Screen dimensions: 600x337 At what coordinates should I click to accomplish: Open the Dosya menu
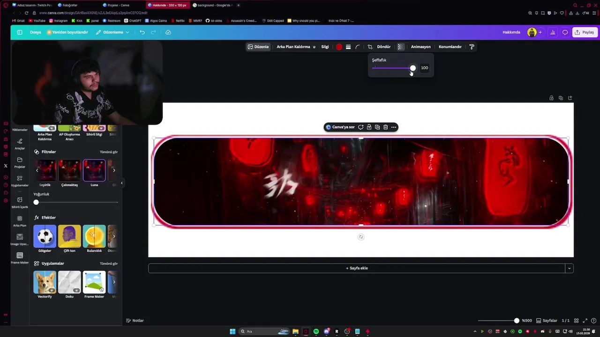coord(36,32)
